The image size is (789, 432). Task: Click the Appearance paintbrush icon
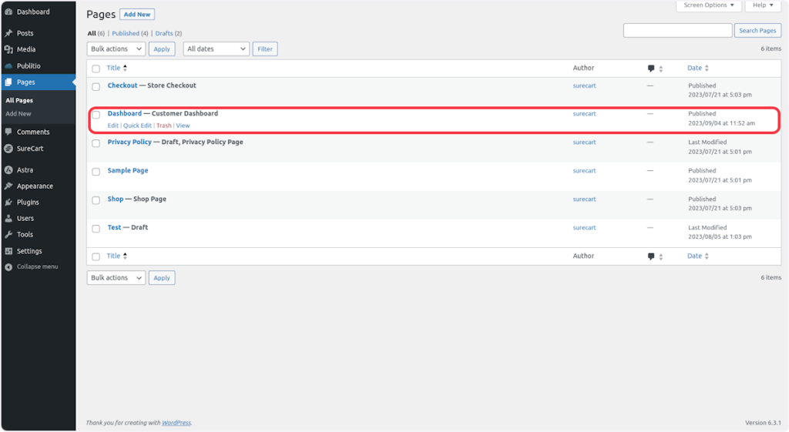point(8,186)
